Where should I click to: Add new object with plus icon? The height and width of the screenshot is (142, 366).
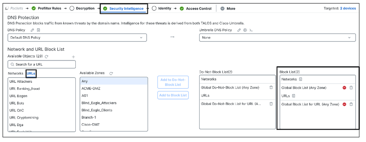point(73,57)
